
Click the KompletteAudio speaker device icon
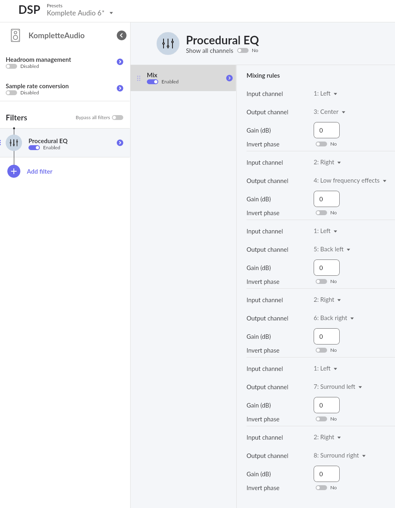15,35
